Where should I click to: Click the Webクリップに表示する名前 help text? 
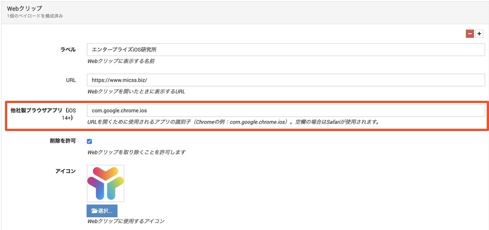point(121,61)
